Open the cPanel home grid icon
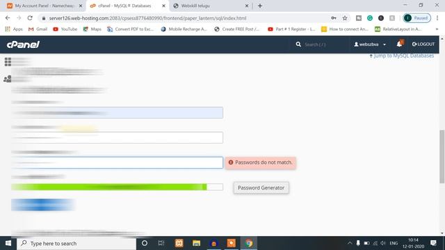This screenshot has width=445, height=250. click(8, 62)
